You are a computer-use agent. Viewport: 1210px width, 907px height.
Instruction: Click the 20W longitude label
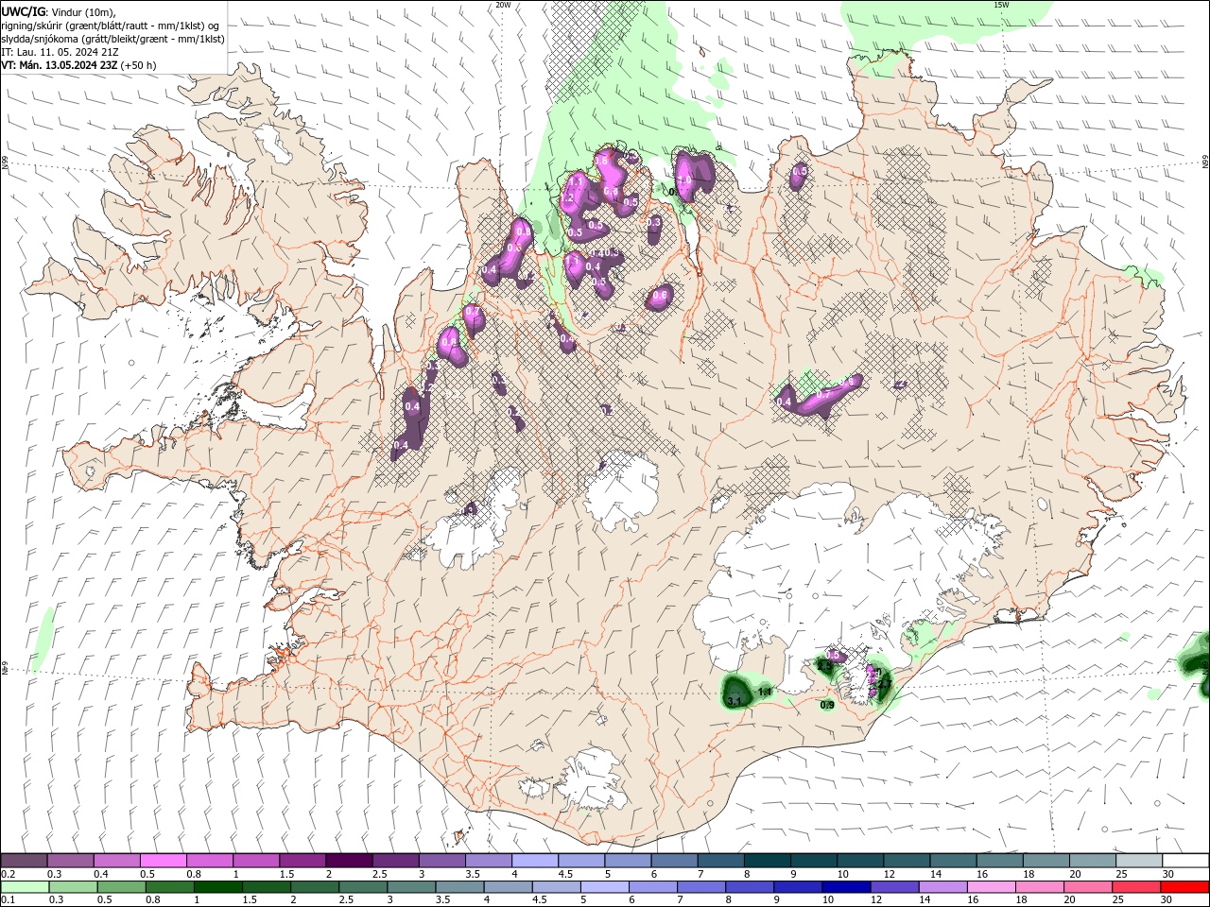click(x=503, y=4)
